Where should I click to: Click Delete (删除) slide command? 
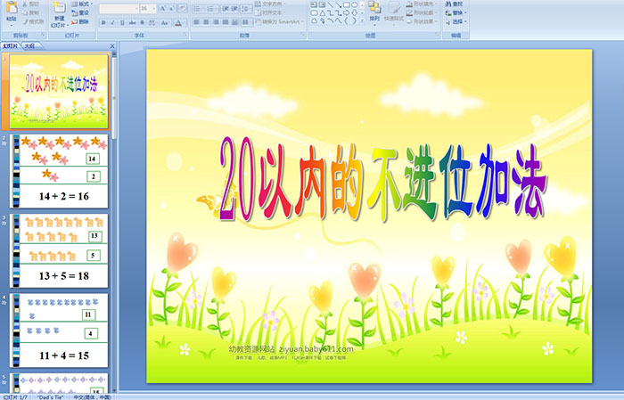coord(80,21)
